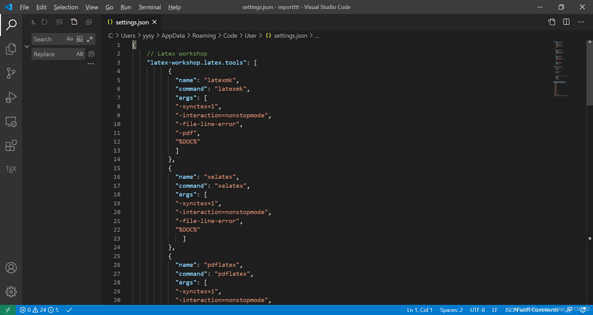Open Problems via errors and warnings count
Screen dimensions: 593x315
coord(39,310)
